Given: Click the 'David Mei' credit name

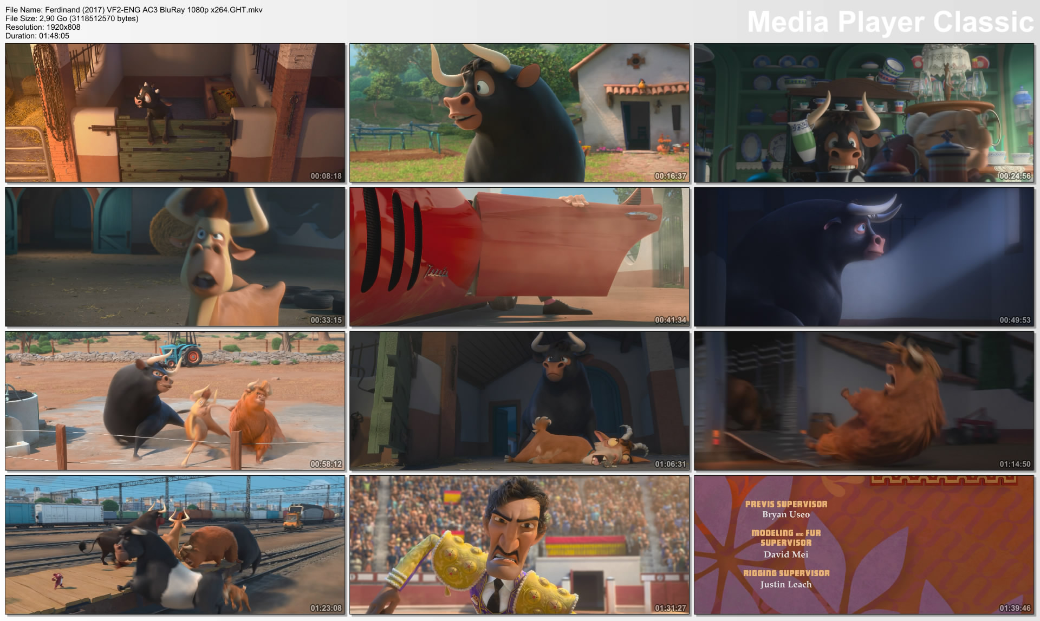Looking at the screenshot, I should click(x=786, y=554).
